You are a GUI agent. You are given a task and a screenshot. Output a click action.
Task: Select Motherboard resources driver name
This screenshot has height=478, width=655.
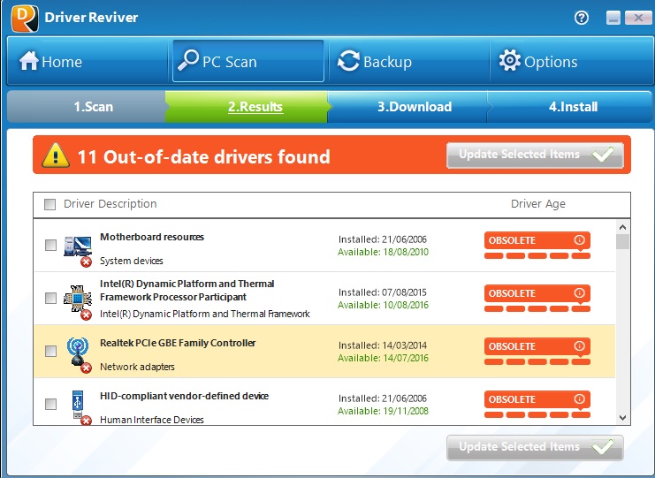pyautogui.click(x=152, y=237)
